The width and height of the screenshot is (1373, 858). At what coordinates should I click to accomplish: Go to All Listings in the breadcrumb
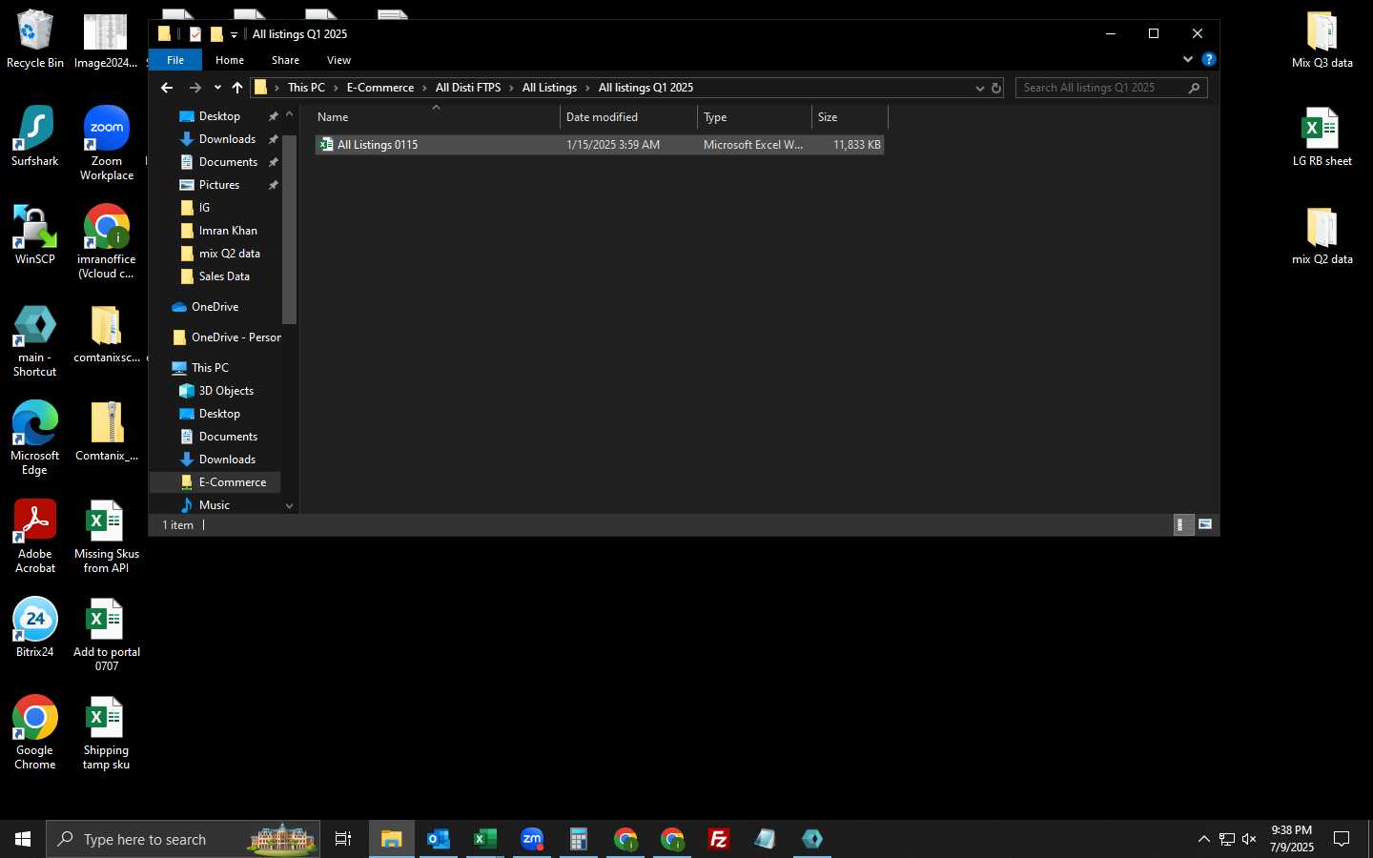[549, 88]
